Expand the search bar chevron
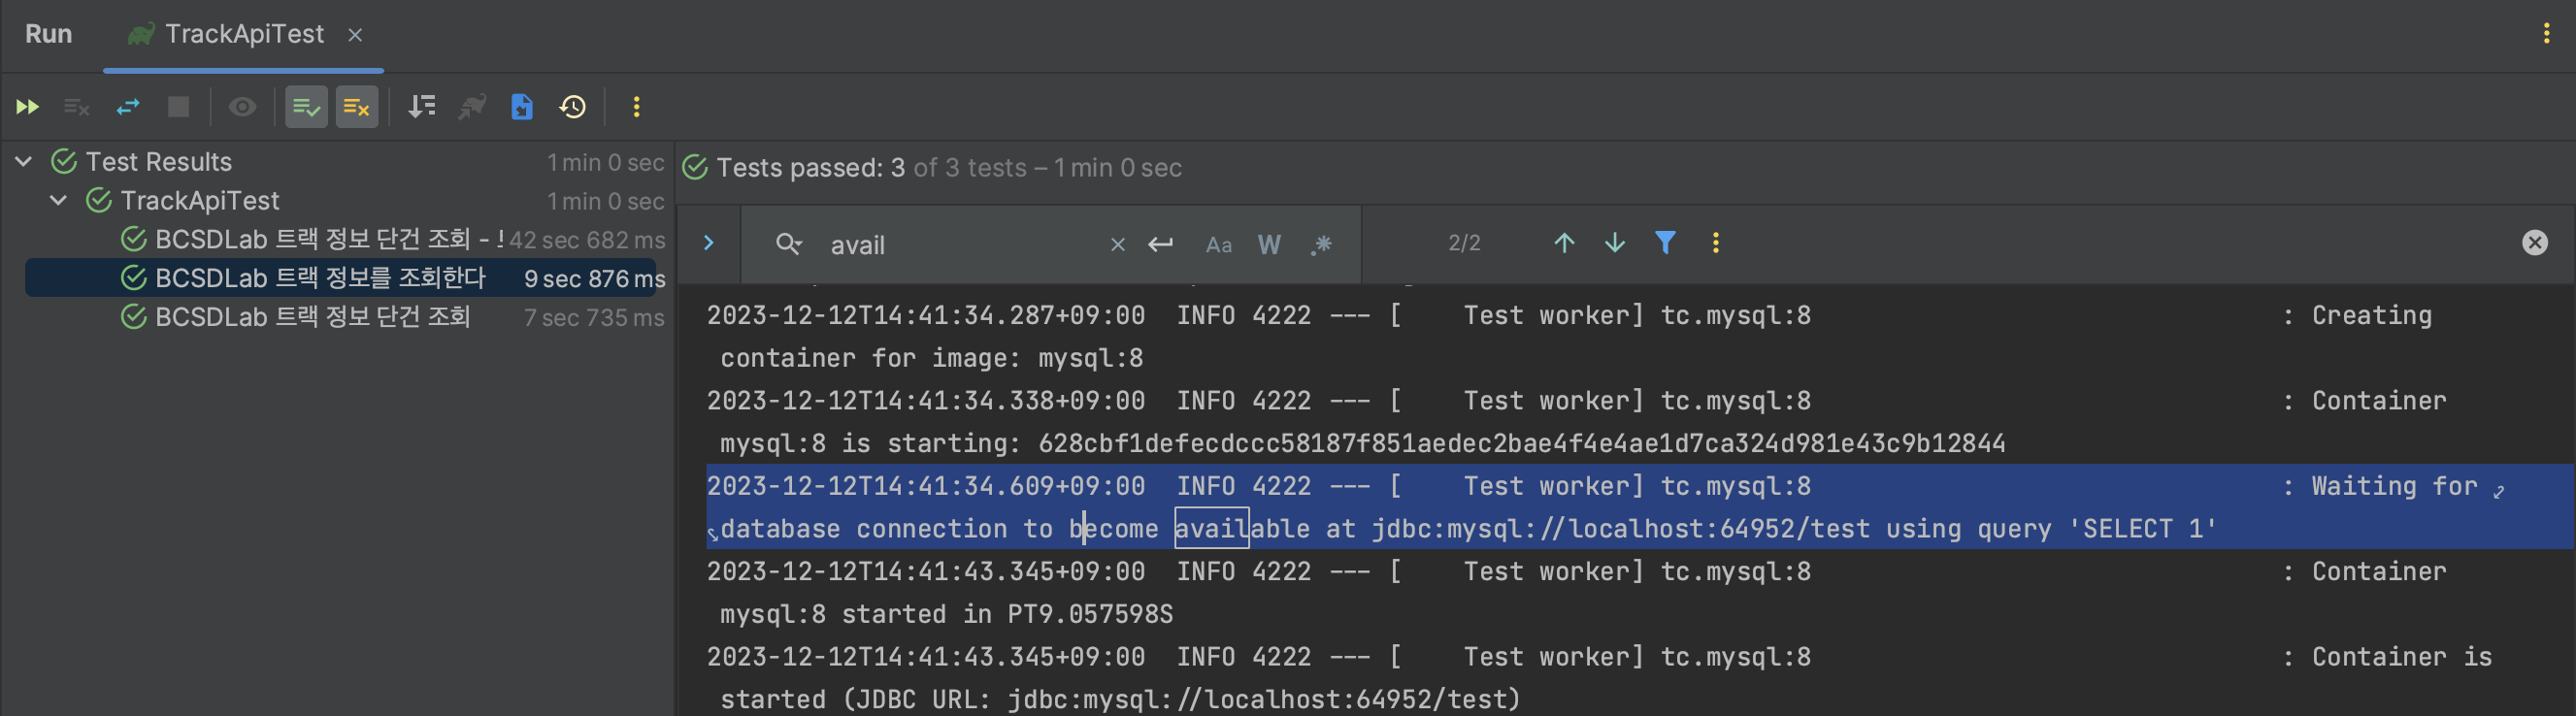 coord(708,243)
